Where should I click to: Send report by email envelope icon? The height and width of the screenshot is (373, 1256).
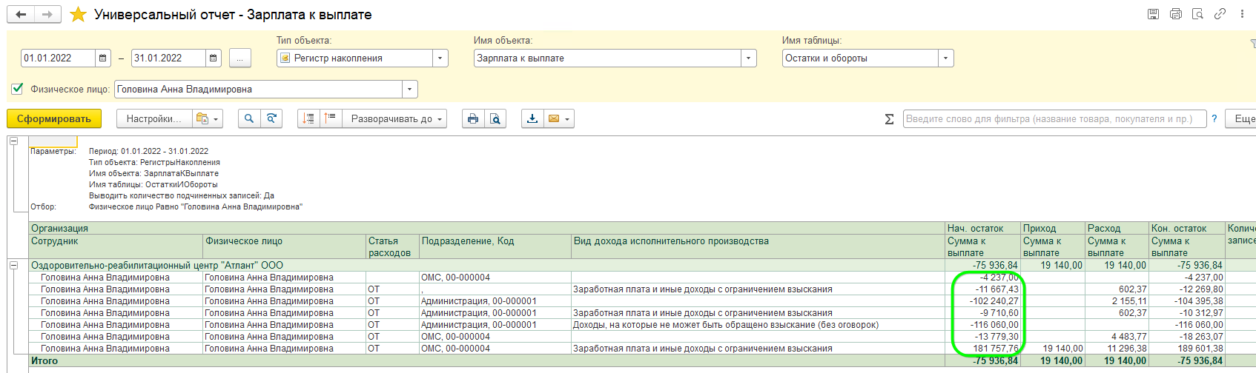coord(559,118)
